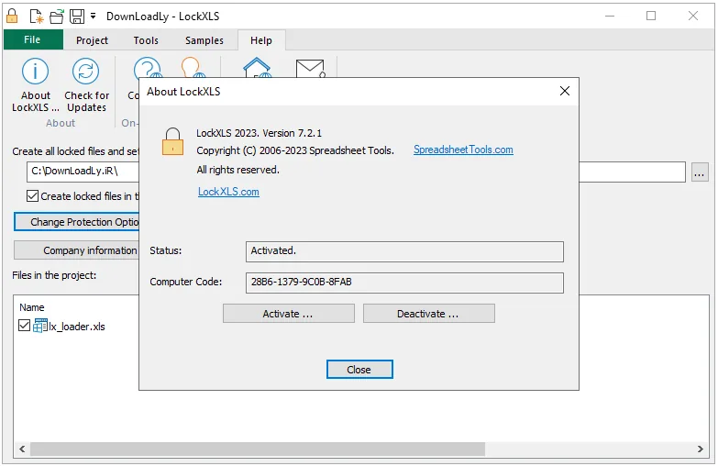Expand the quick access toolbar dropdown arrow

pyautogui.click(x=93, y=16)
